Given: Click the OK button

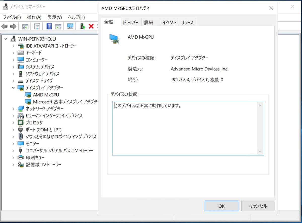Looking at the screenshot, I should pos(221,206).
